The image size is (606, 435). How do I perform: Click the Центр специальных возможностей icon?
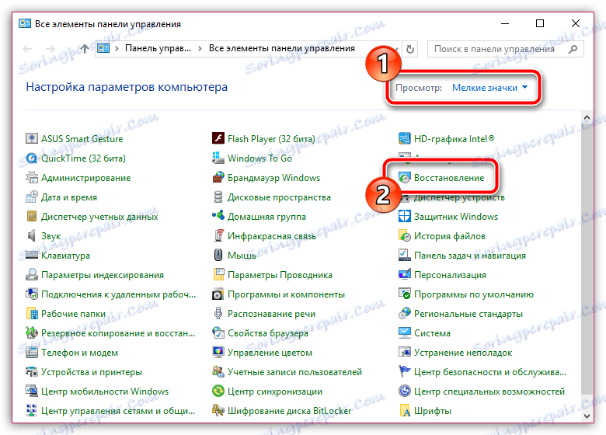(404, 391)
